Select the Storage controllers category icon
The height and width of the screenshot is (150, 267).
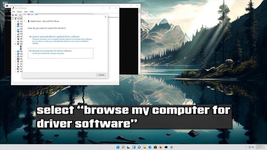click(x=18, y=66)
